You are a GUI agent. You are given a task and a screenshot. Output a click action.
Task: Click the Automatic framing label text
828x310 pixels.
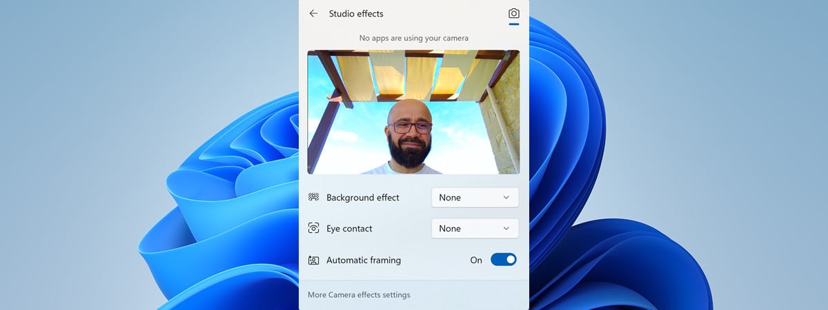pos(364,260)
